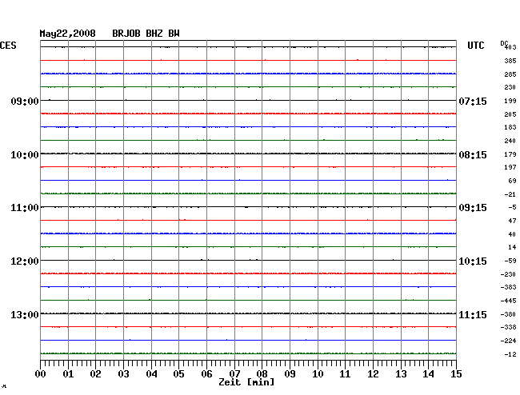Click the minute label "14" on the time axis
This screenshot has width=520, height=395.
tap(428, 373)
